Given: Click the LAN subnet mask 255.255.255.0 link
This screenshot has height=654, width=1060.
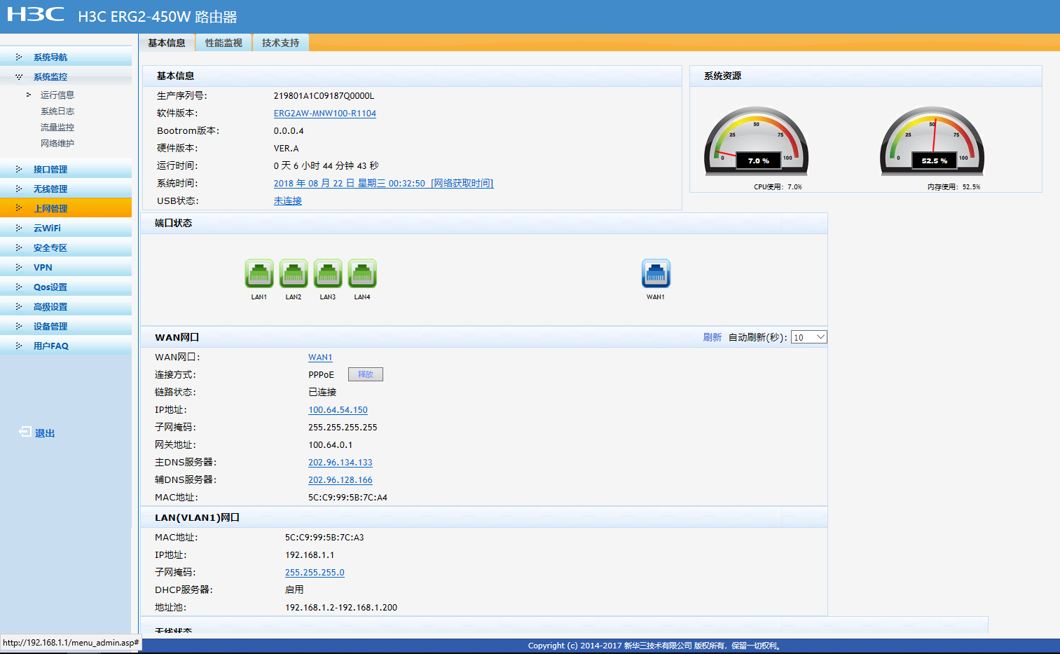Looking at the screenshot, I should coord(315,572).
